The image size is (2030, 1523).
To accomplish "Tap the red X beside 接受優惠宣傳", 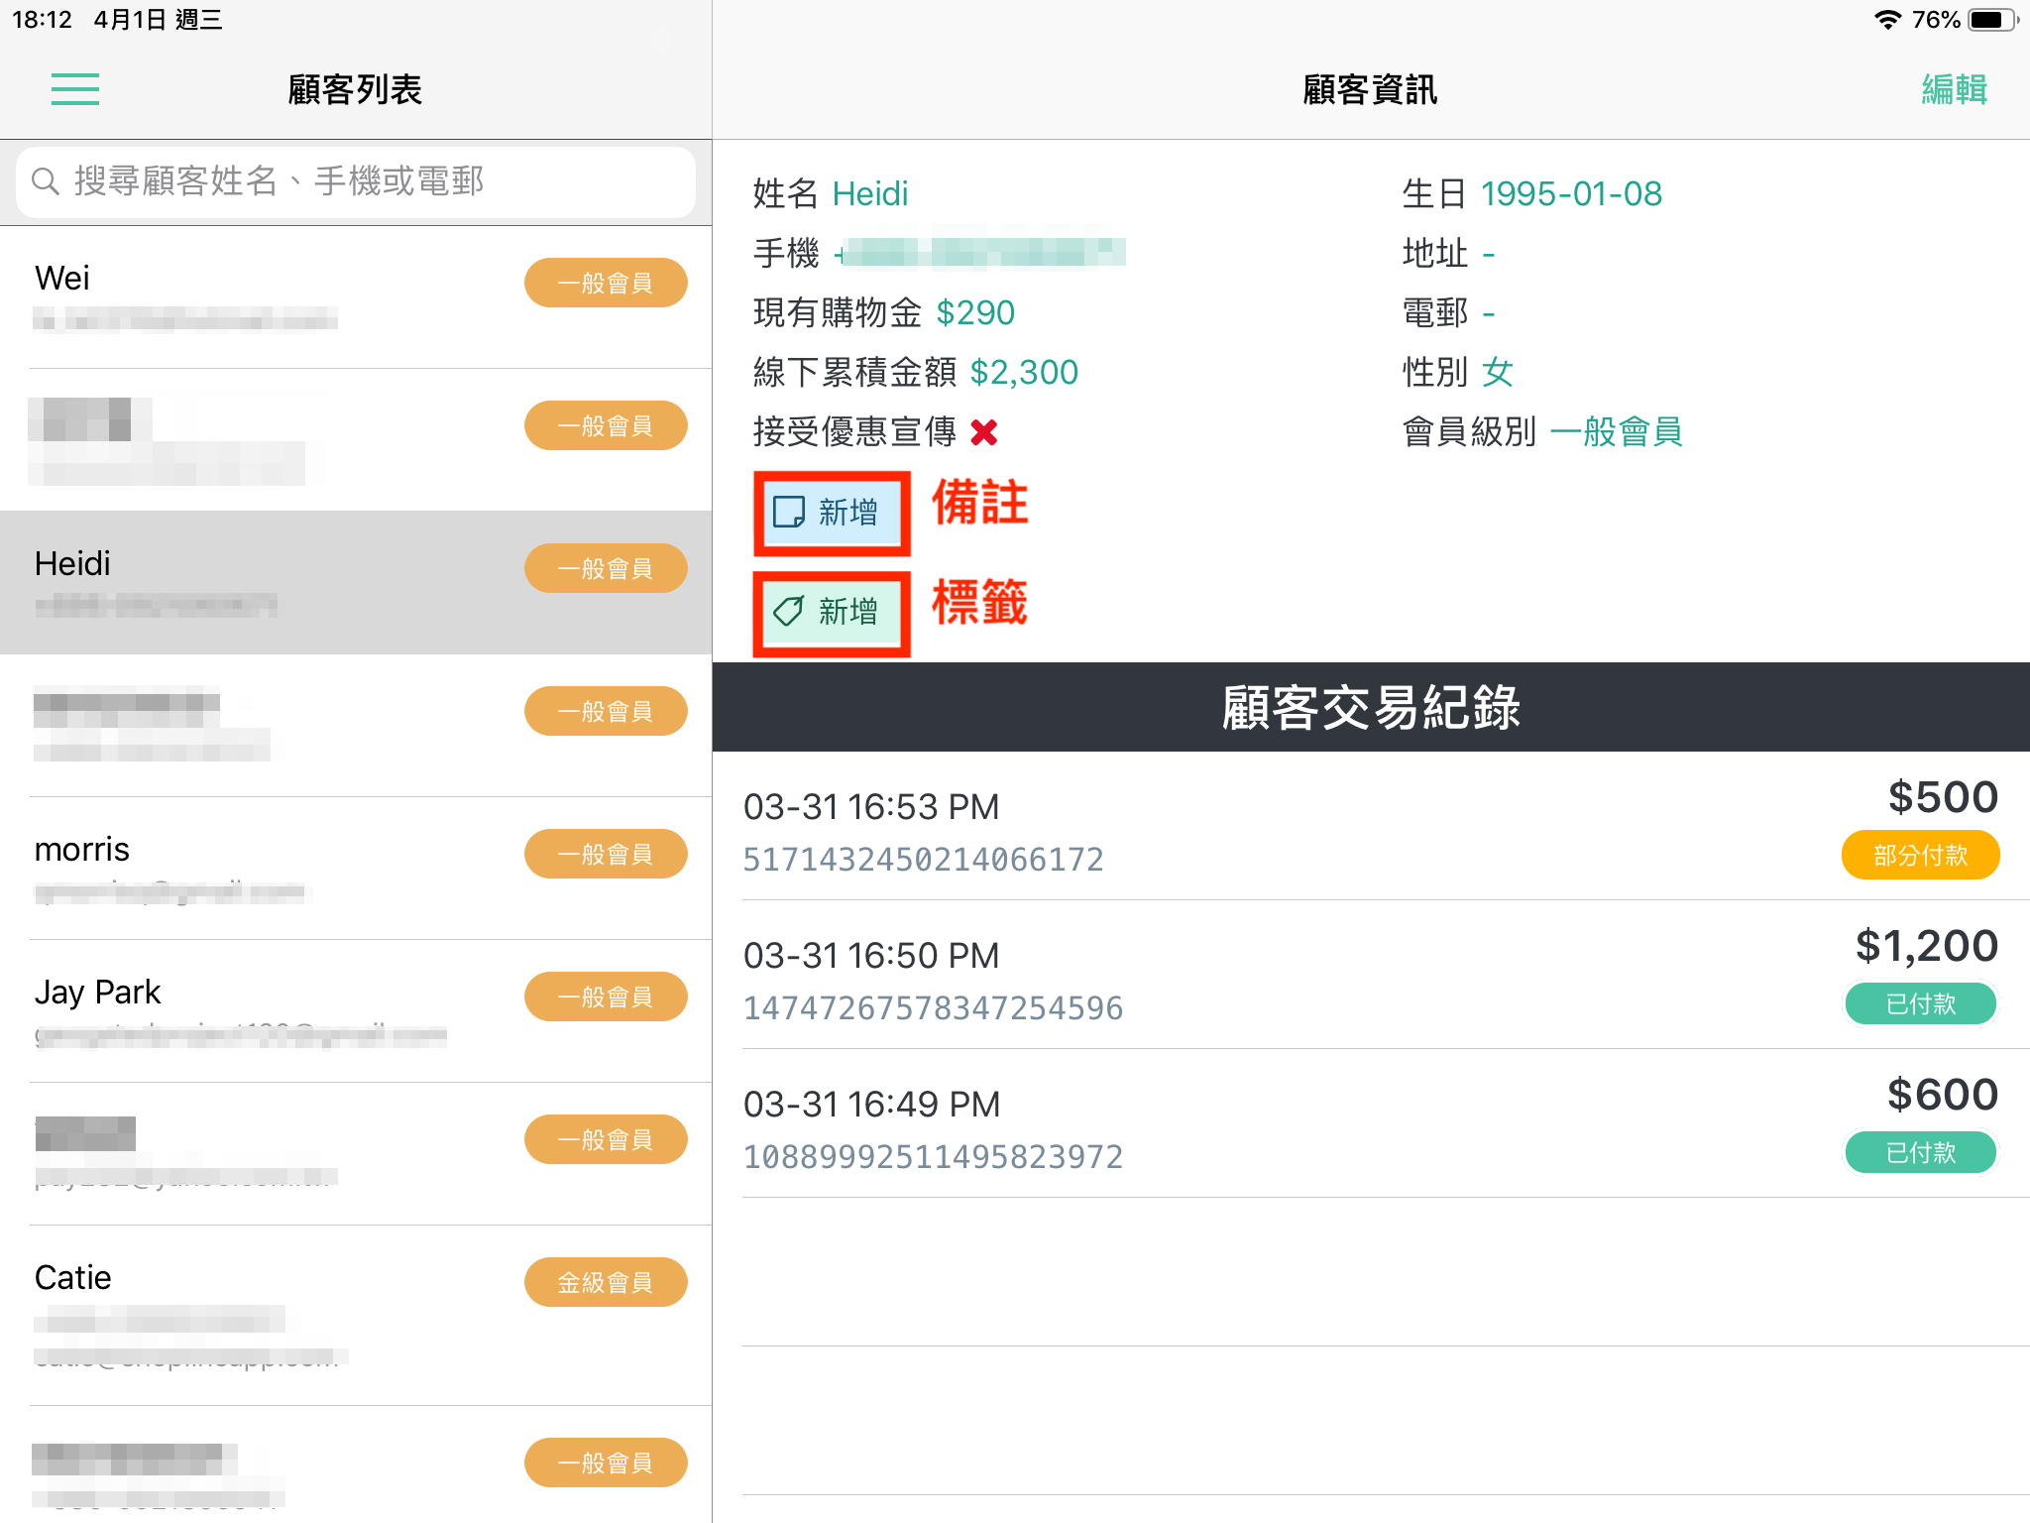I will (984, 432).
